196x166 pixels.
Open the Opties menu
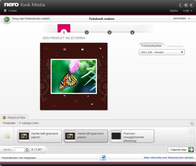174,11
